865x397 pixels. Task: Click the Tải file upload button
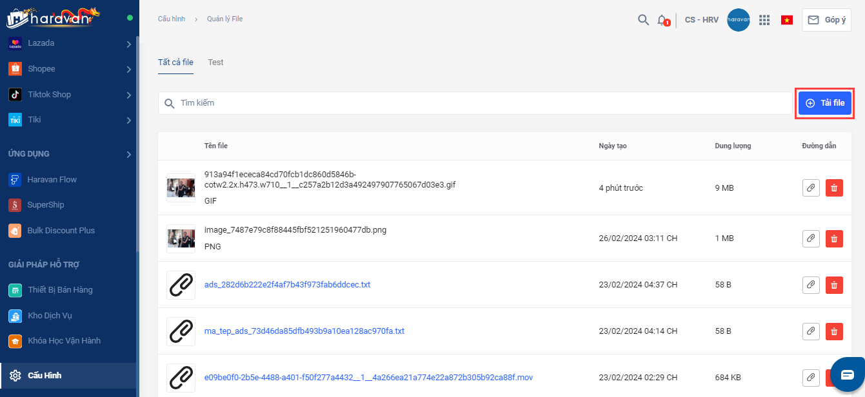point(825,103)
